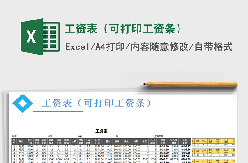
Task: Click the bold cell 4406.56
Action: (x=184, y=150)
